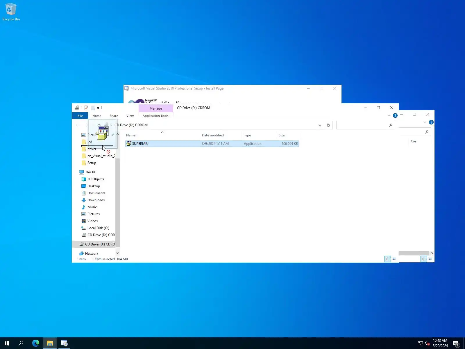This screenshot has width=465, height=349.
Task: Sort by Size in the front window
Action: (288, 135)
